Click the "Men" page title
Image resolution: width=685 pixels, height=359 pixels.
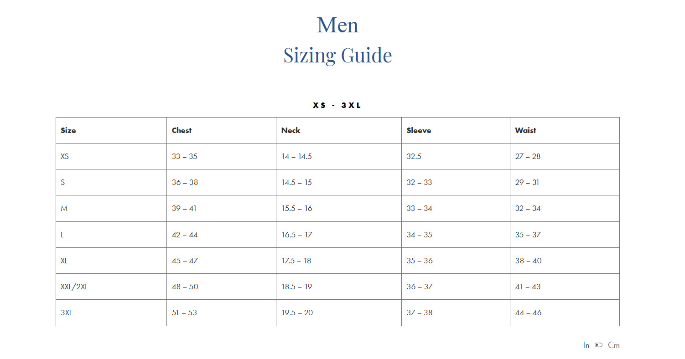[x=337, y=25]
